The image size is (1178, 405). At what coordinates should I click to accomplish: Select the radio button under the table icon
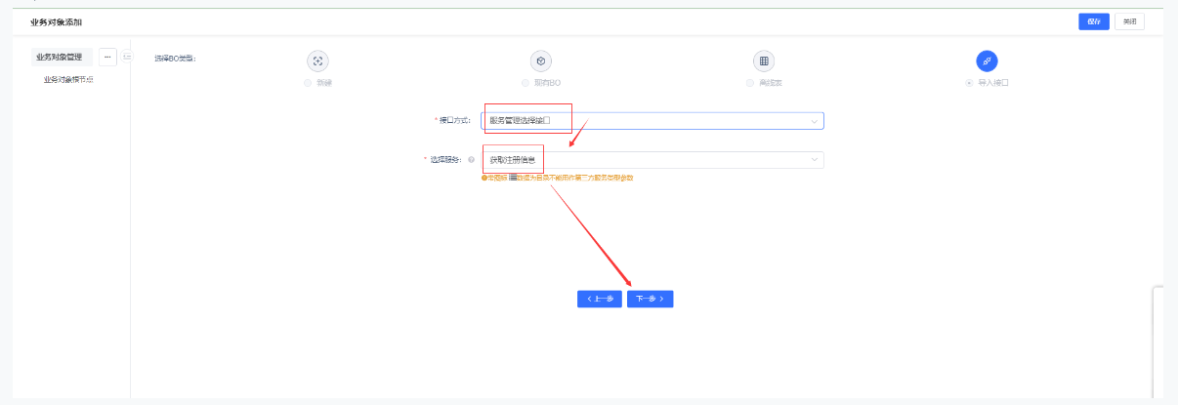(749, 83)
